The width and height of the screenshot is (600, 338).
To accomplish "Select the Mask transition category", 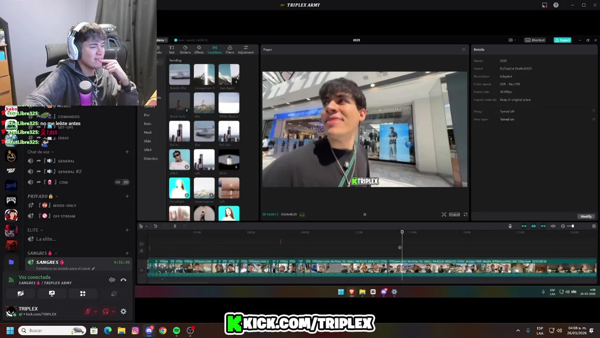I will 148,132.
